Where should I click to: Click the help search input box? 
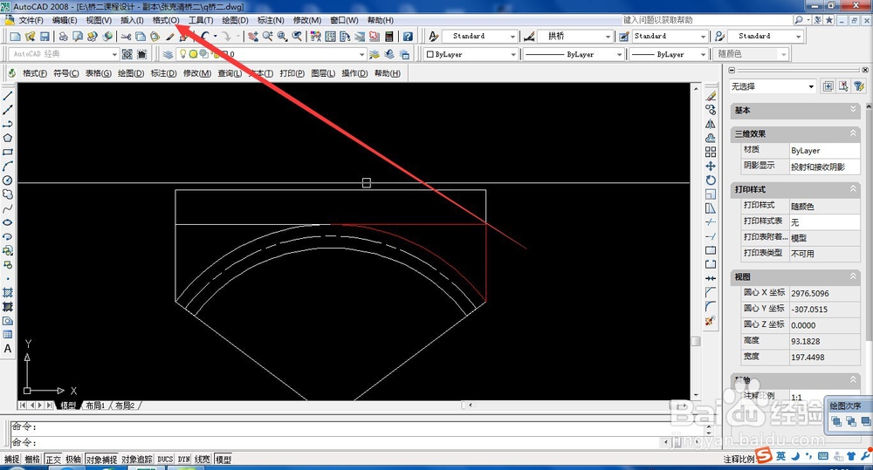(x=707, y=20)
